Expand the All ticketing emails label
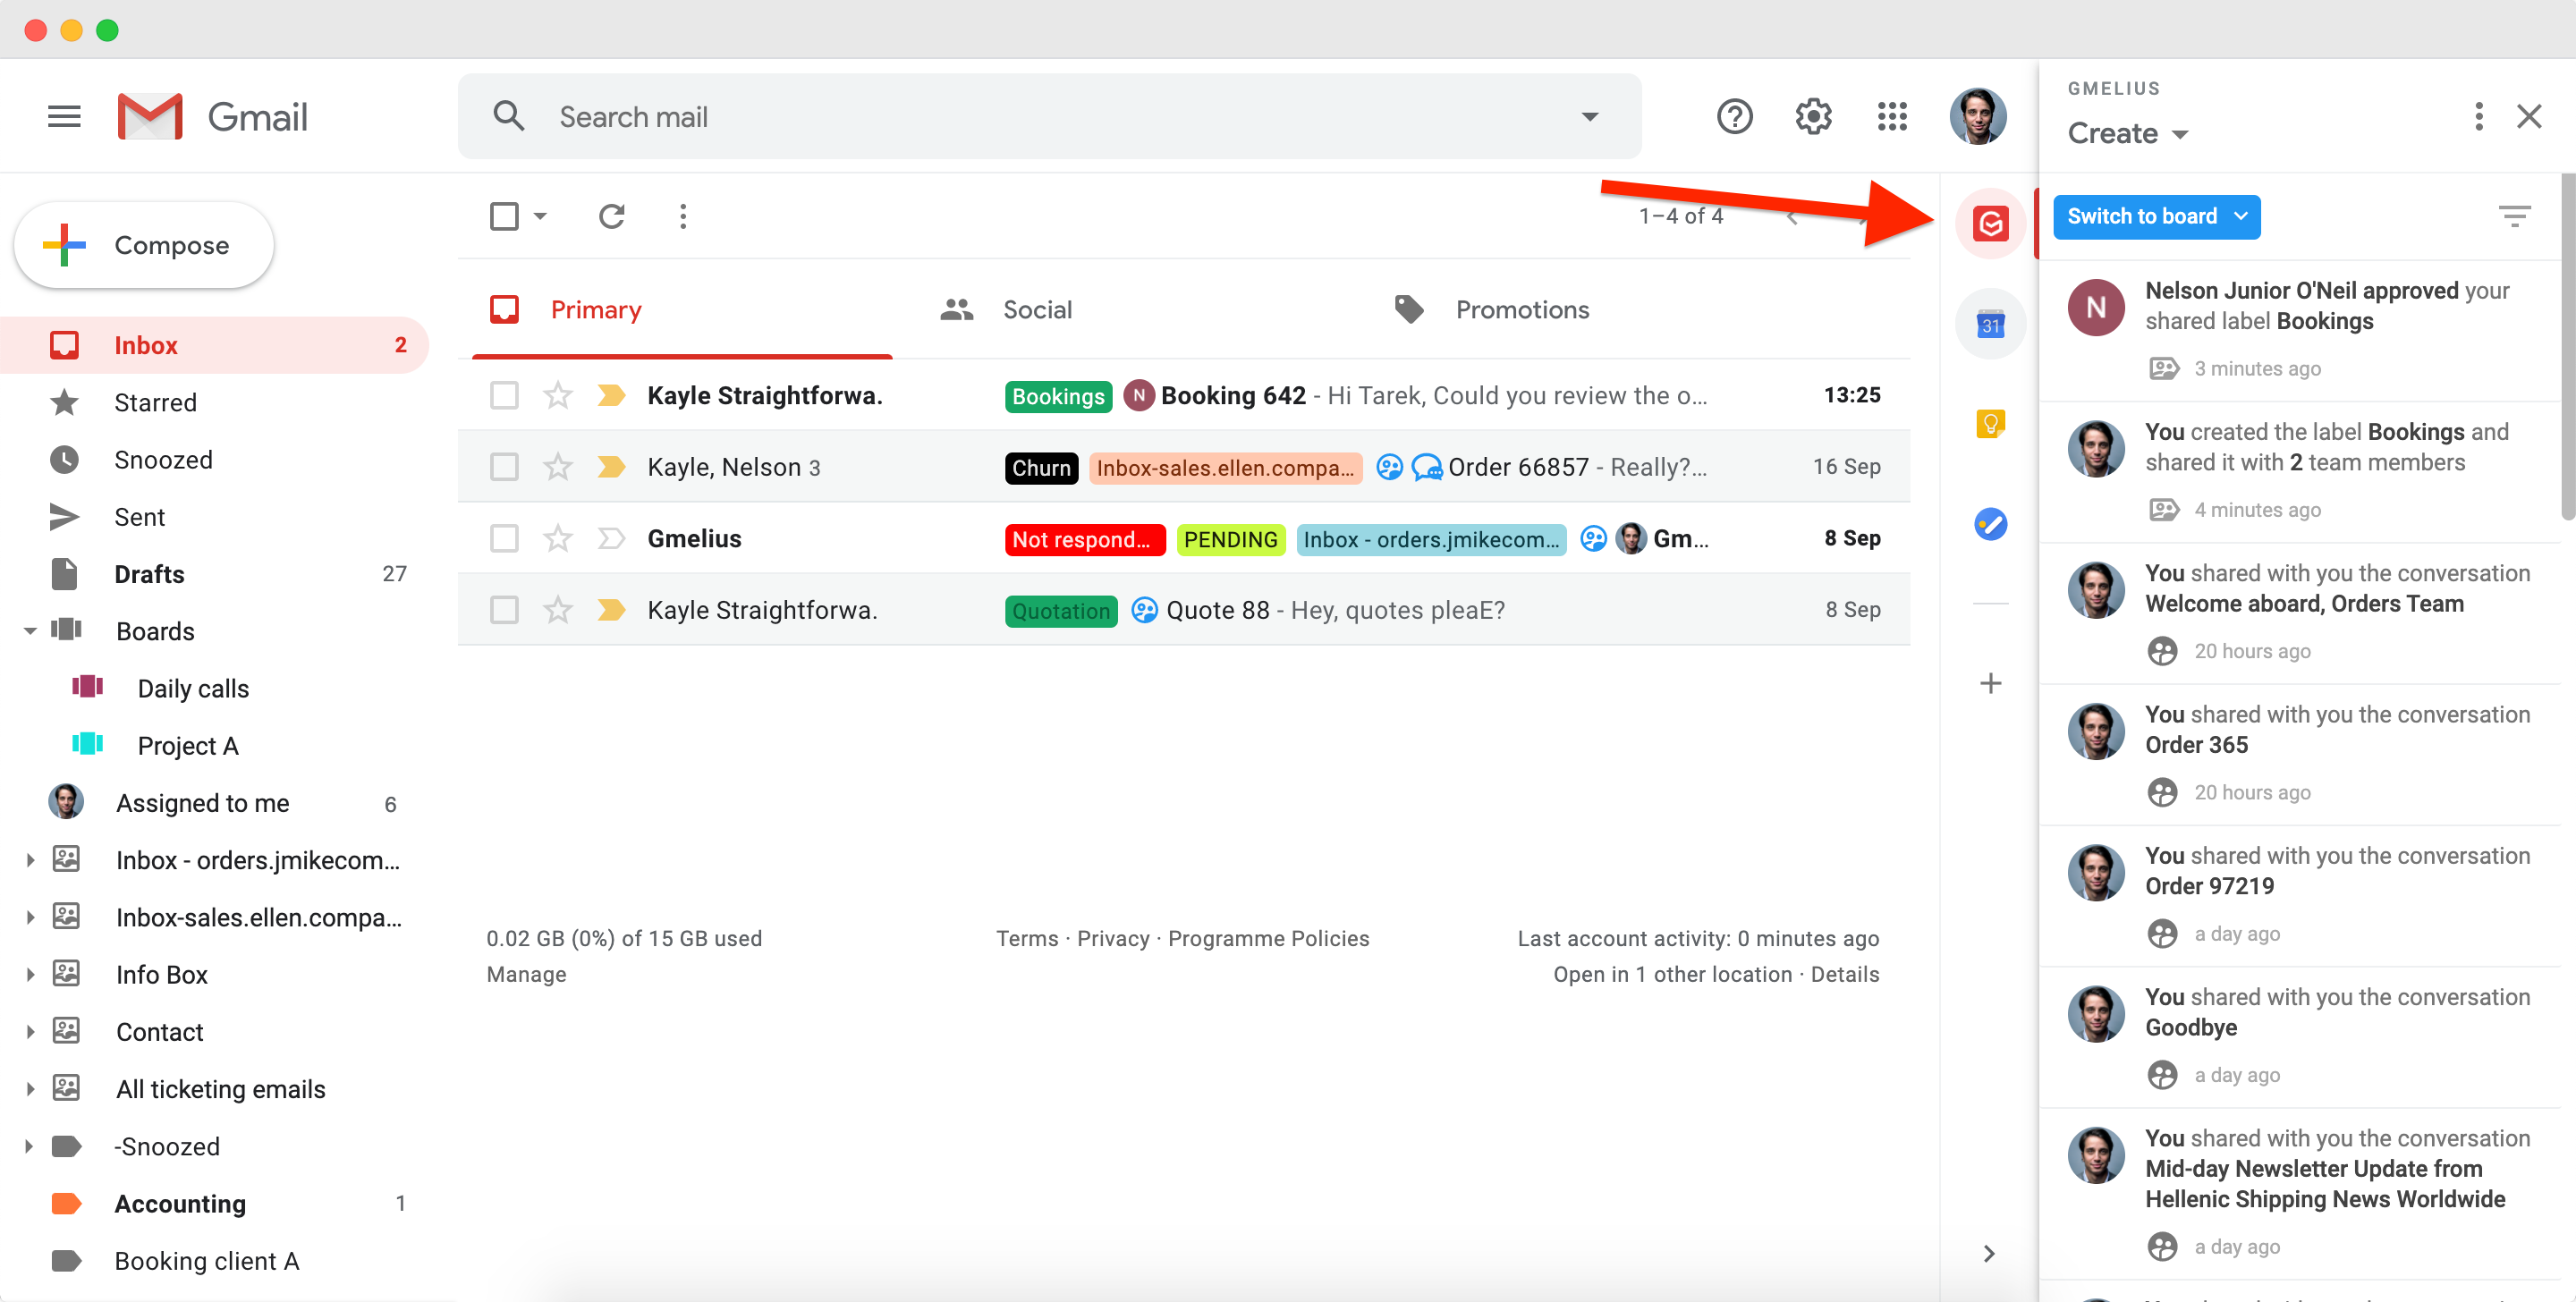 pyautogui.click(x=30, y=1089)
